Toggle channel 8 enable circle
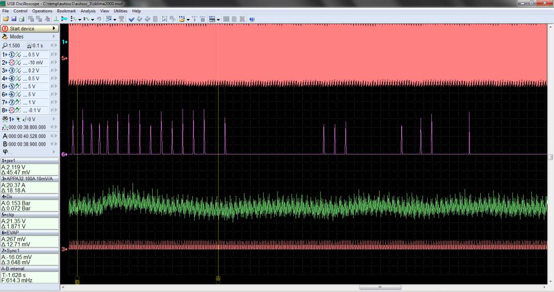554x292 pixels. tap(11, 110)
